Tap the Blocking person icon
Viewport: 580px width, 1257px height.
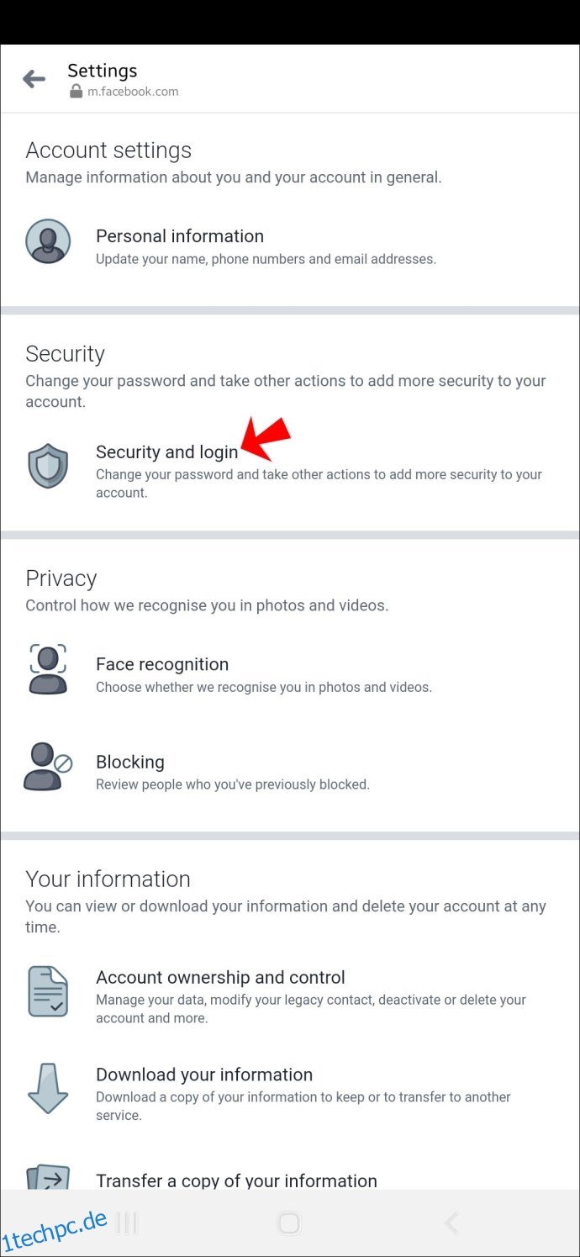[47, 766]
